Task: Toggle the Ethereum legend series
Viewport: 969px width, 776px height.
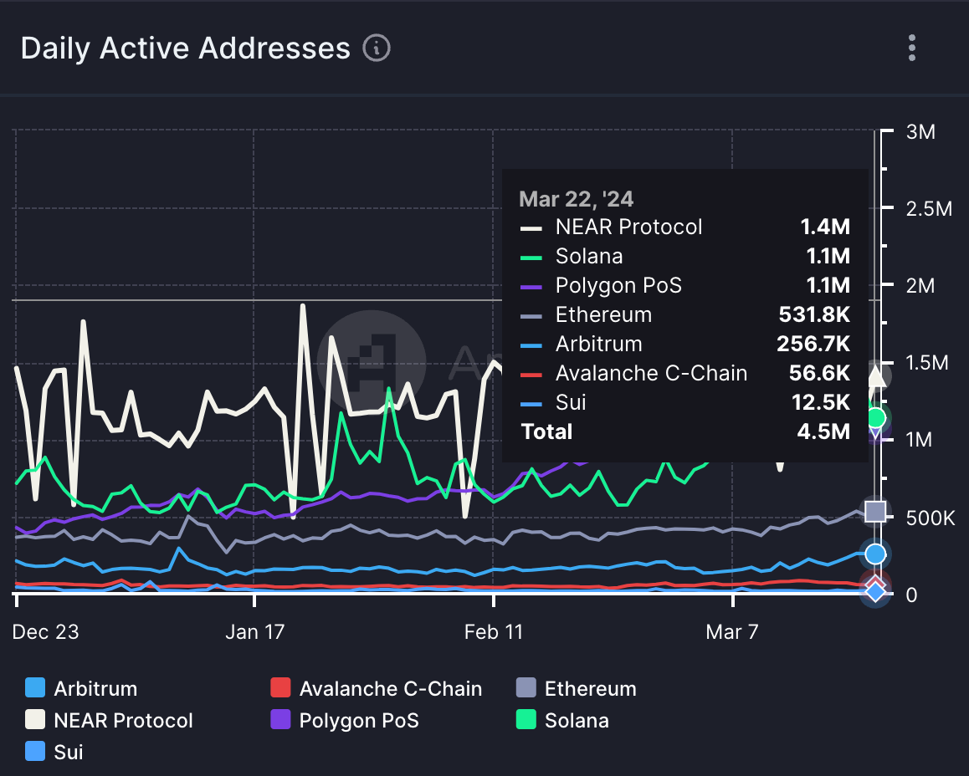Action: click(x=576, y=687)
